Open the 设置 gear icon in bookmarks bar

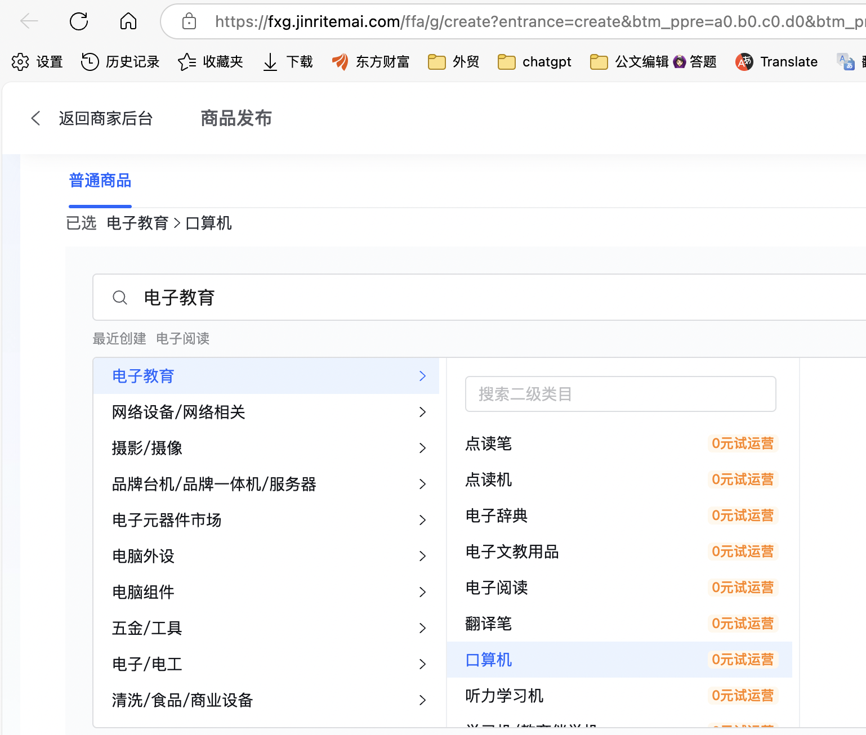[x=20, y=62]
